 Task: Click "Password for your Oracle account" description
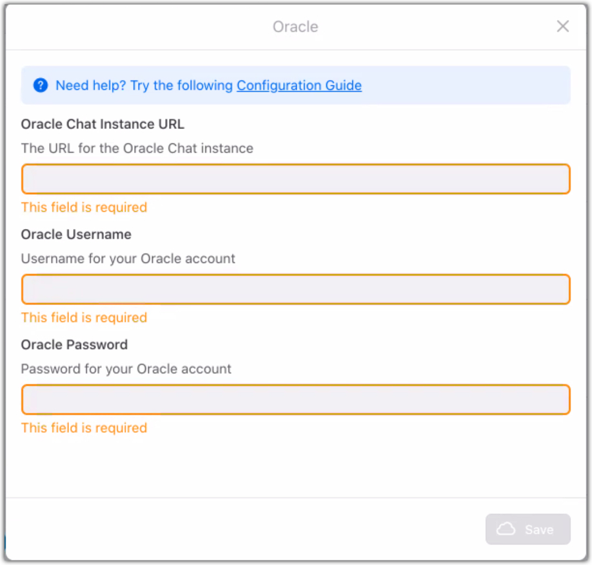(x=126, y=369)
